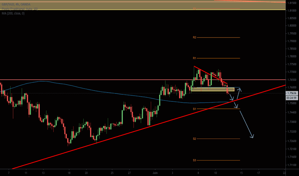Click 1.79500 on the price axis
The height and width of the screenshot is (176, 299).
click(x=292, y=34)
